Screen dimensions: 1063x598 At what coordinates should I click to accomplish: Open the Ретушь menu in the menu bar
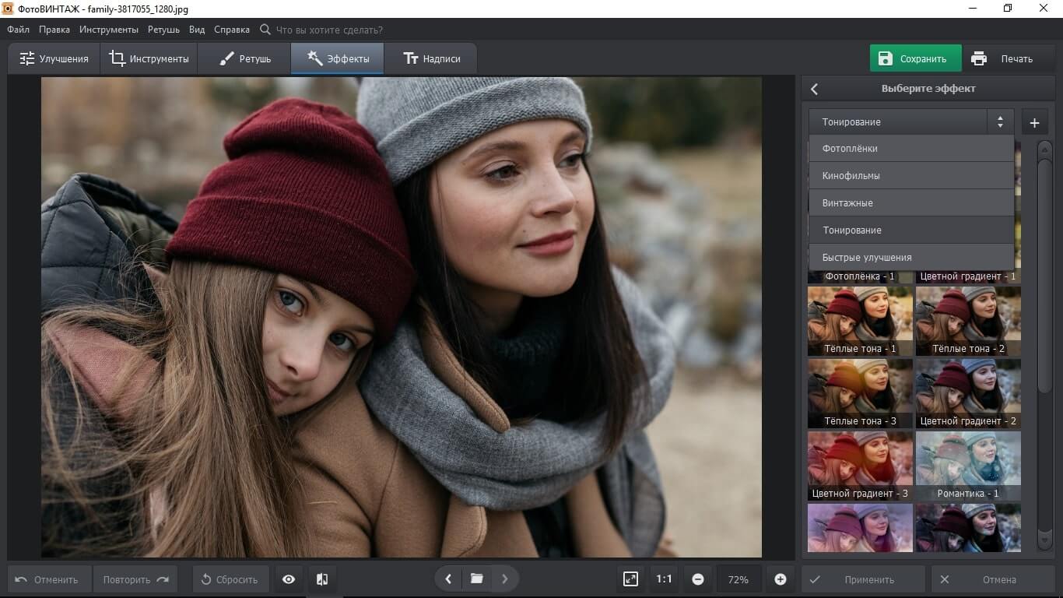(163, 30)
